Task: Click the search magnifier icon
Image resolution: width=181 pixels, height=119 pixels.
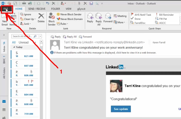Action: 35,36
